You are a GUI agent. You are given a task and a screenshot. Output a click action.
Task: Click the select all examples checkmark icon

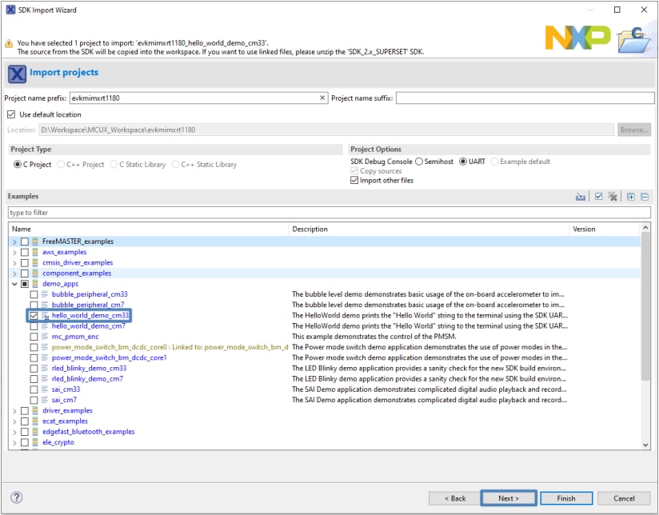pos(598,197)
